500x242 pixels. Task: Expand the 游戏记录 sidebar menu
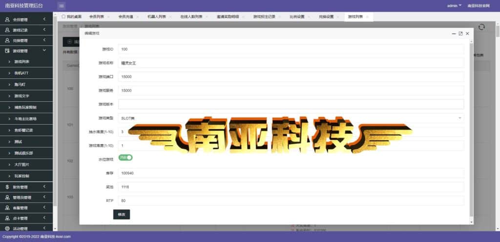(26, 30)
